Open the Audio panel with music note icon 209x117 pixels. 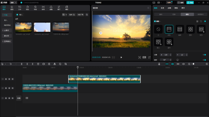tap(12, 8)
